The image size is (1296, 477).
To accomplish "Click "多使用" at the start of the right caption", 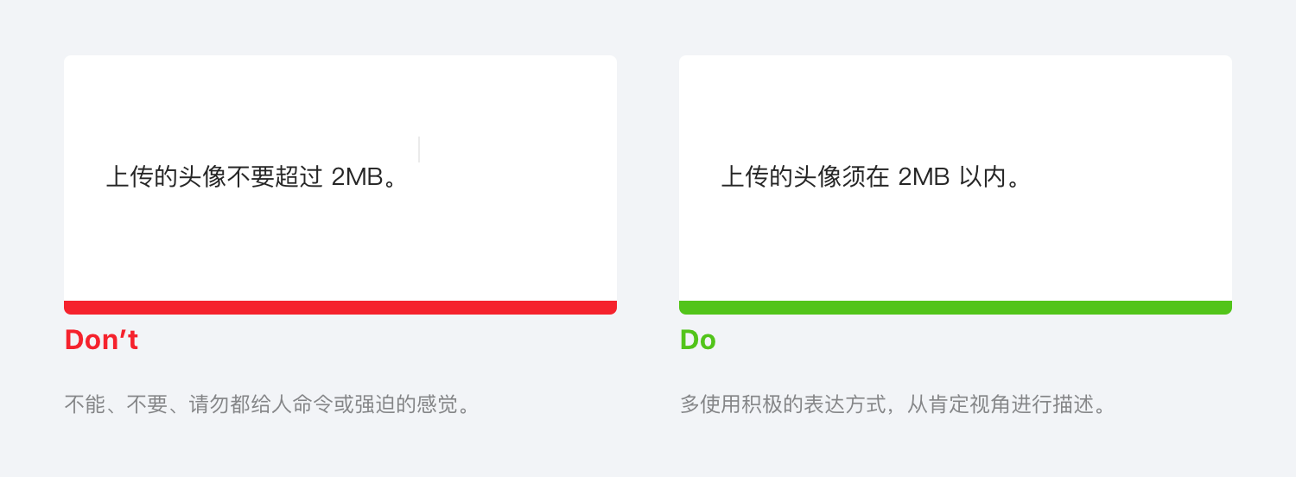I will (x=710, y=404).
